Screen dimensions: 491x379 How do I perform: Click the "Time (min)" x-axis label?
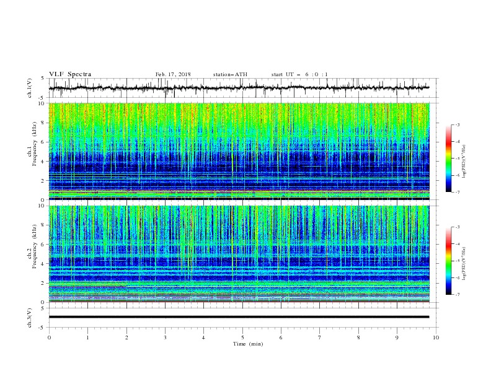[x=248, y=344]
